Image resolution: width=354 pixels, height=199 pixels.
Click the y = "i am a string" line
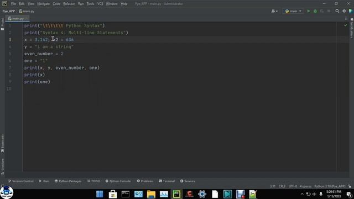(49, 46)
